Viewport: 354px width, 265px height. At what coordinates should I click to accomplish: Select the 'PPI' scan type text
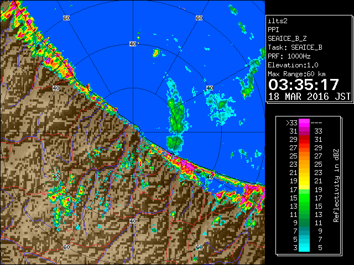[273, 30]
